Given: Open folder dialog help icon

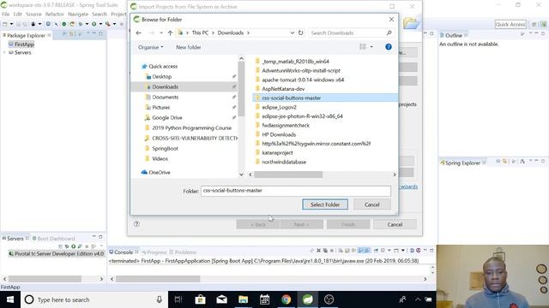Looking at the screenshot, I should 389,47.
